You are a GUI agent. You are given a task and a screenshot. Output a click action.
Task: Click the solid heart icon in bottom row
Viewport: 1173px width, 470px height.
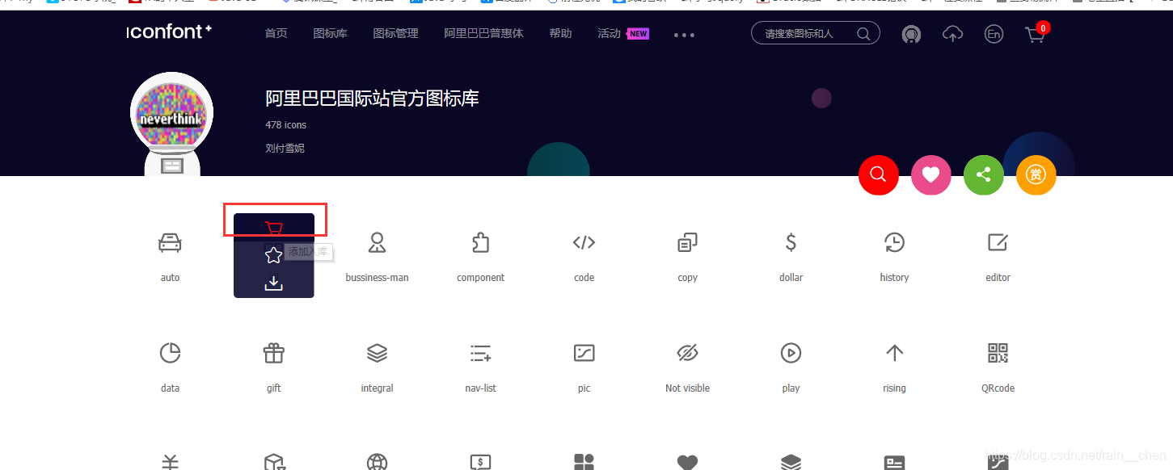click(687, 462)
